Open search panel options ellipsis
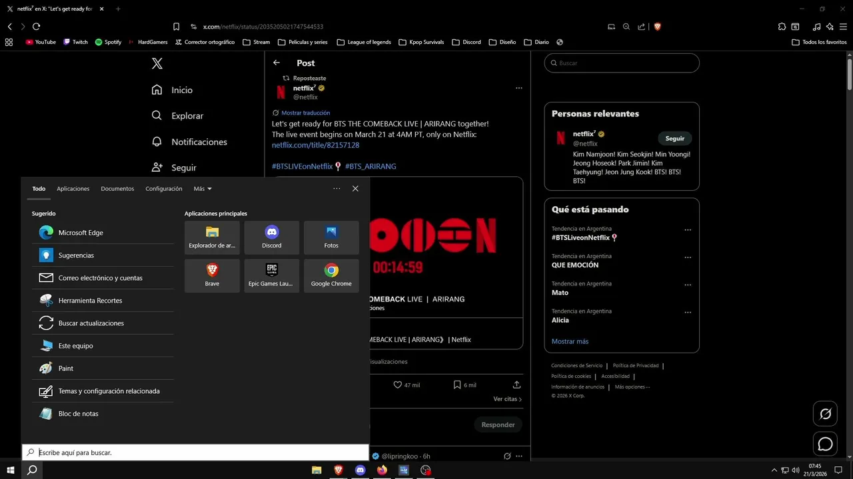The height and width of the screenshot is (479, 853). pos(337,189)
